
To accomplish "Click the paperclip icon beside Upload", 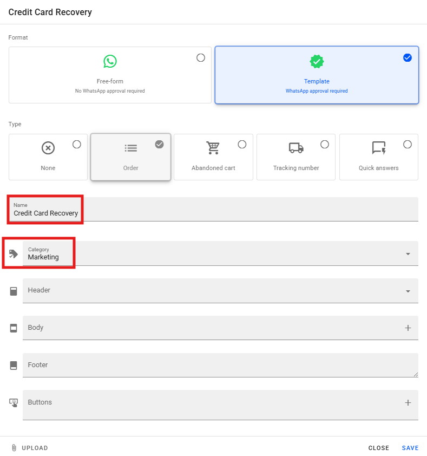I will [14, 448].
